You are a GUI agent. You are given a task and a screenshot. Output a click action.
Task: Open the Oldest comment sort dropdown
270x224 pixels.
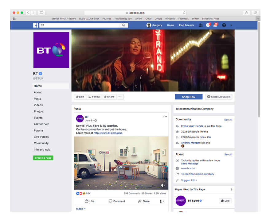click(81, 209)
